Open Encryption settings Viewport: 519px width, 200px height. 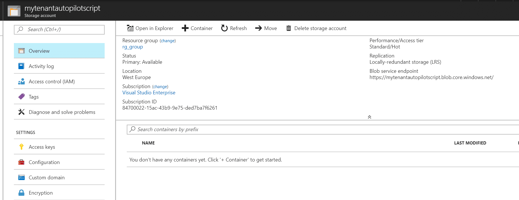tap(59, 193)
